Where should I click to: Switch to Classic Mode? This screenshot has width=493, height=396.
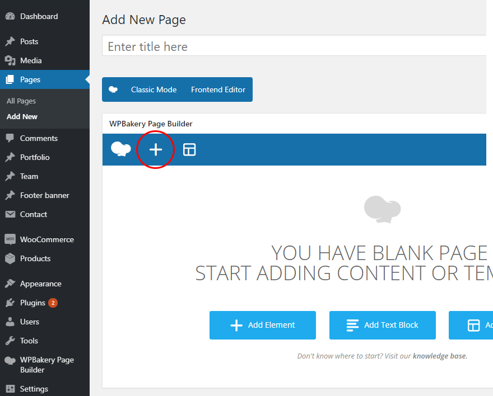pyautogui.click(x=154, y=89)
